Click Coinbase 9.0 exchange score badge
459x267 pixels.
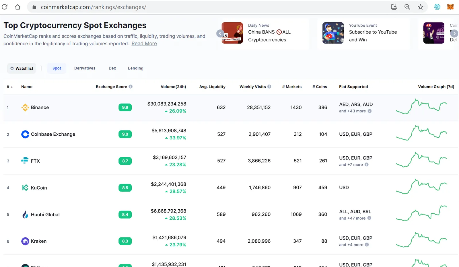pos(125,134)
